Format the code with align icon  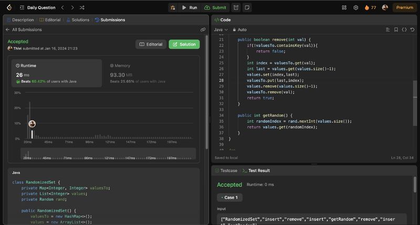point(387,29)
